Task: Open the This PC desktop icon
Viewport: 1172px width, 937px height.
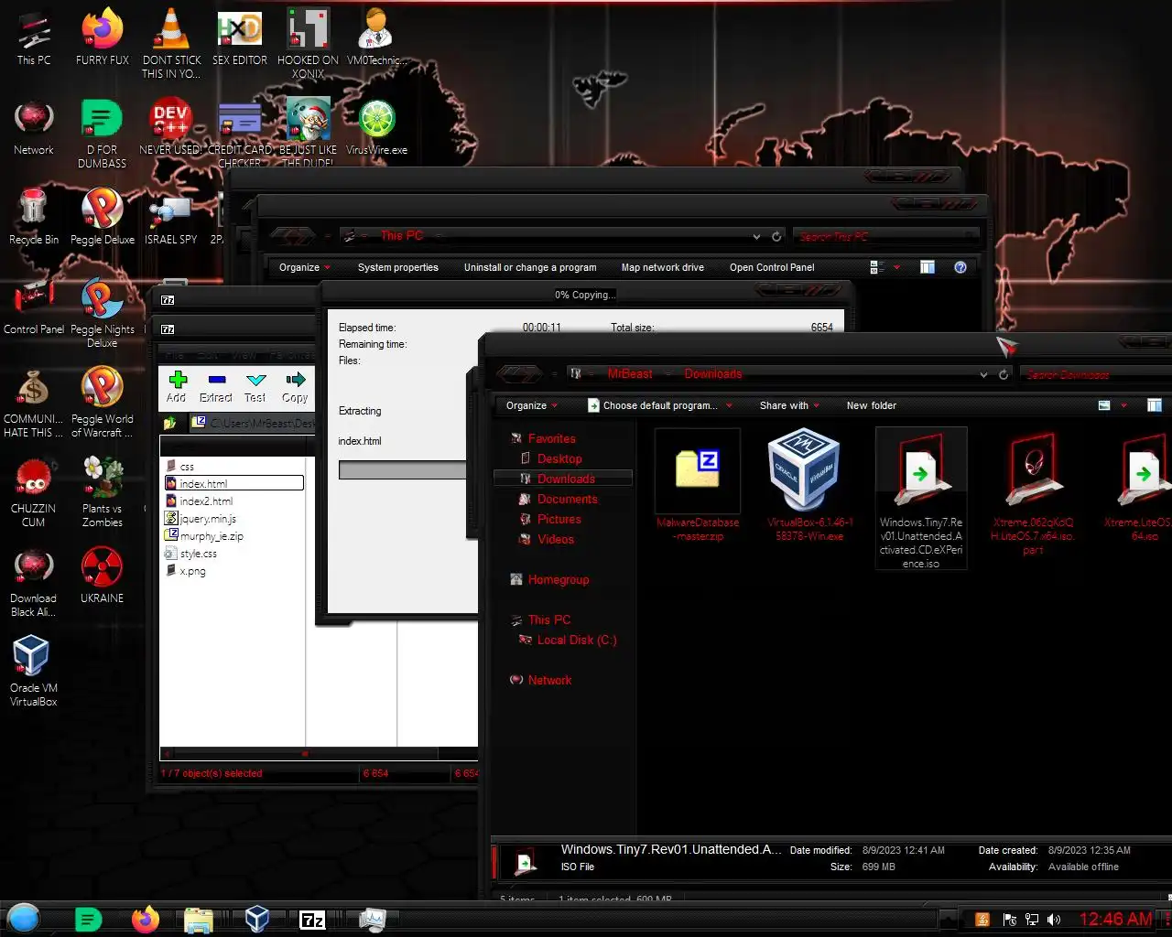Action: tap(34, 38)
